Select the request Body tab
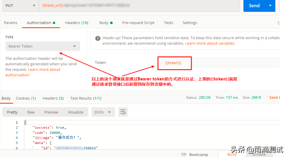This screenshot has width=288, height=158. tap(106, 23)
